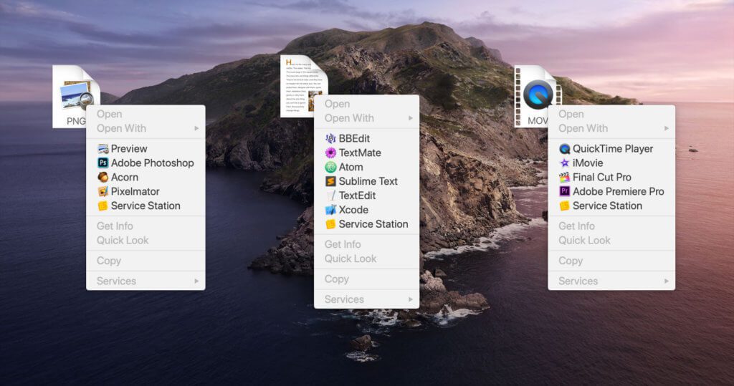
Task: Click the Pixelmator icon in PNG menu
Action: coord(103,191)
